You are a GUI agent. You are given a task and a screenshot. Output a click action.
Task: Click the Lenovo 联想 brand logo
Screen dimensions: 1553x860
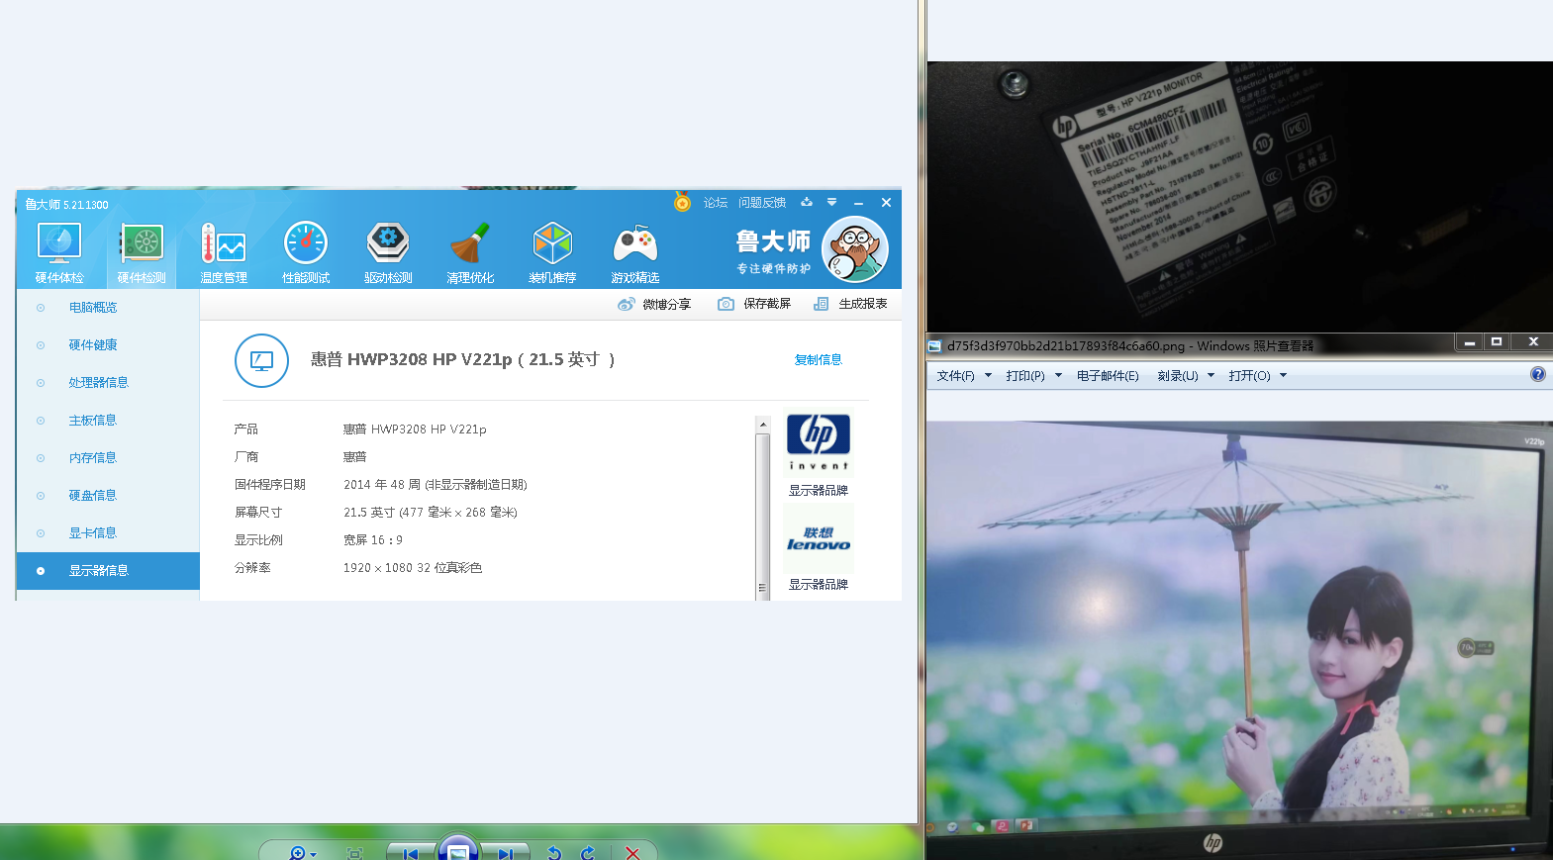[819, 538]
